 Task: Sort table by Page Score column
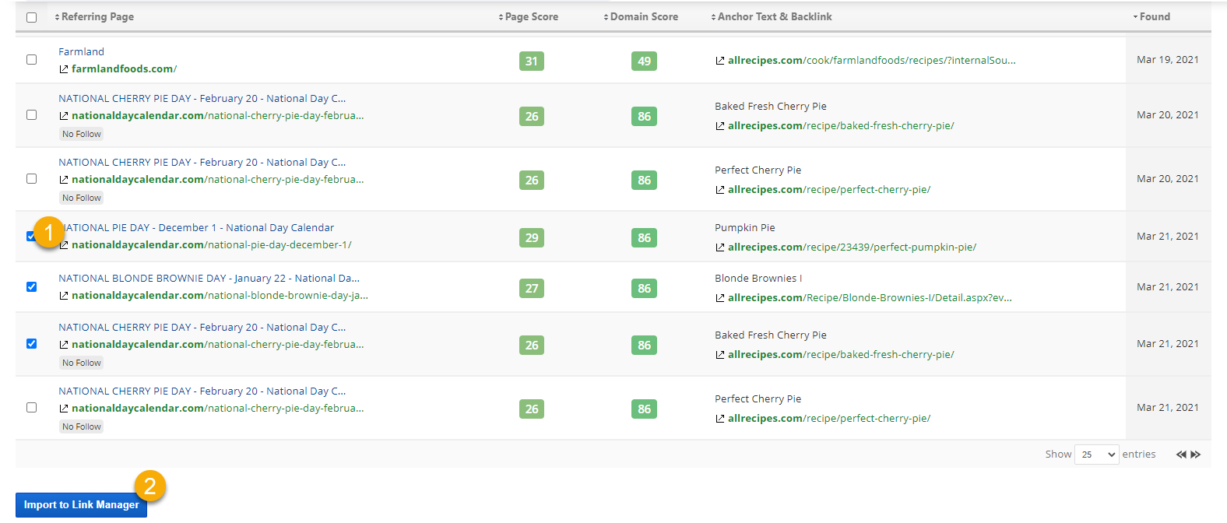531,17
